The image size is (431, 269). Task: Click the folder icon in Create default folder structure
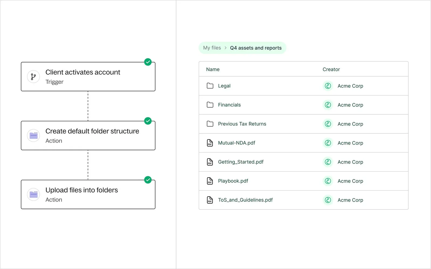[x=33, y=136]
